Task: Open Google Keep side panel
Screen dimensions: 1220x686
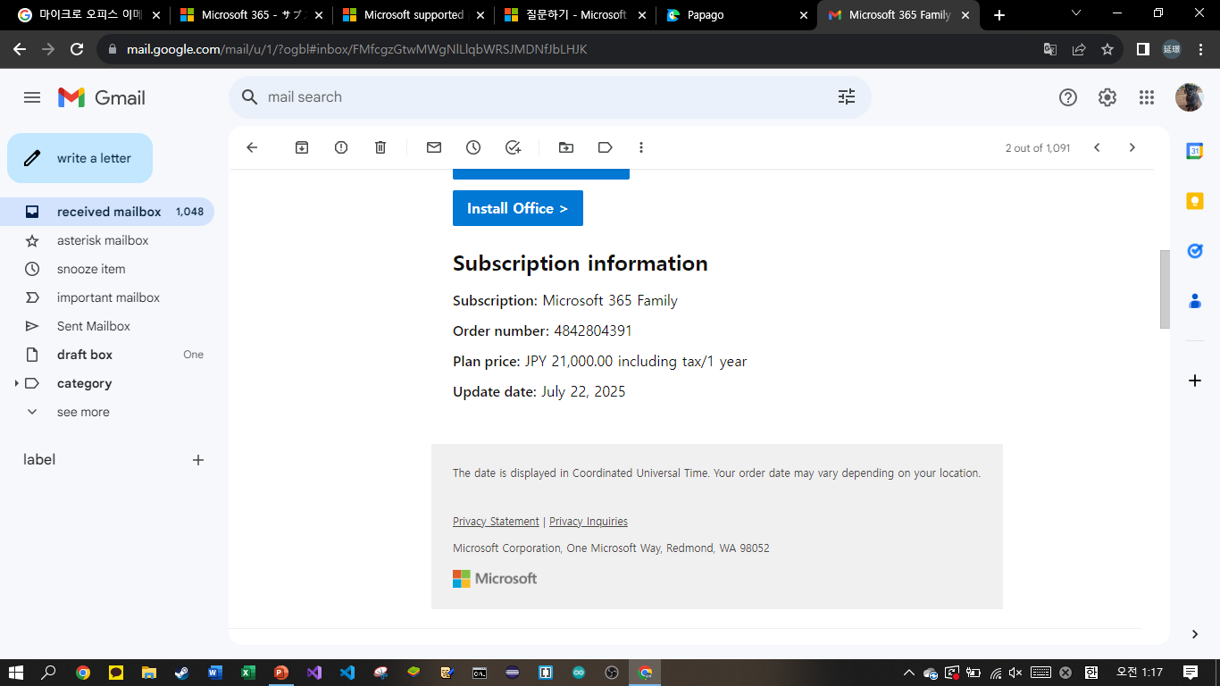Action: [x=1195, y=201]
